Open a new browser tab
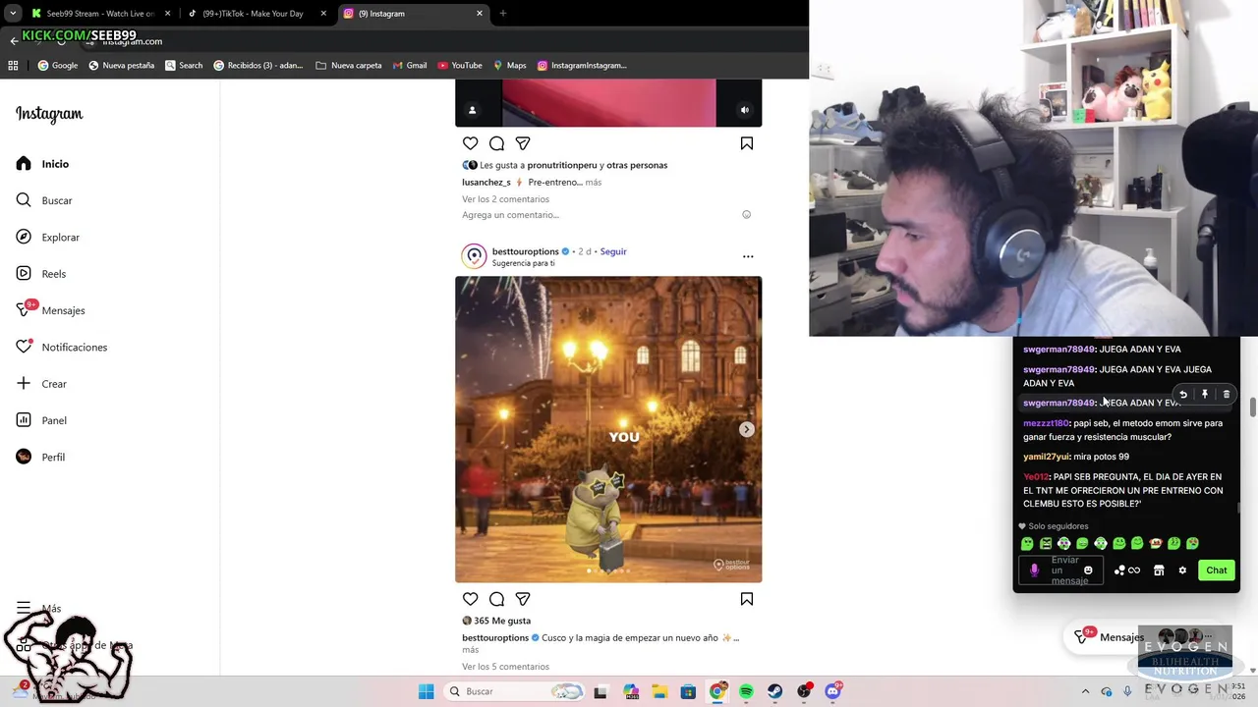The height and width of the screenshot is (707, 1258). [x=503, y=14]
